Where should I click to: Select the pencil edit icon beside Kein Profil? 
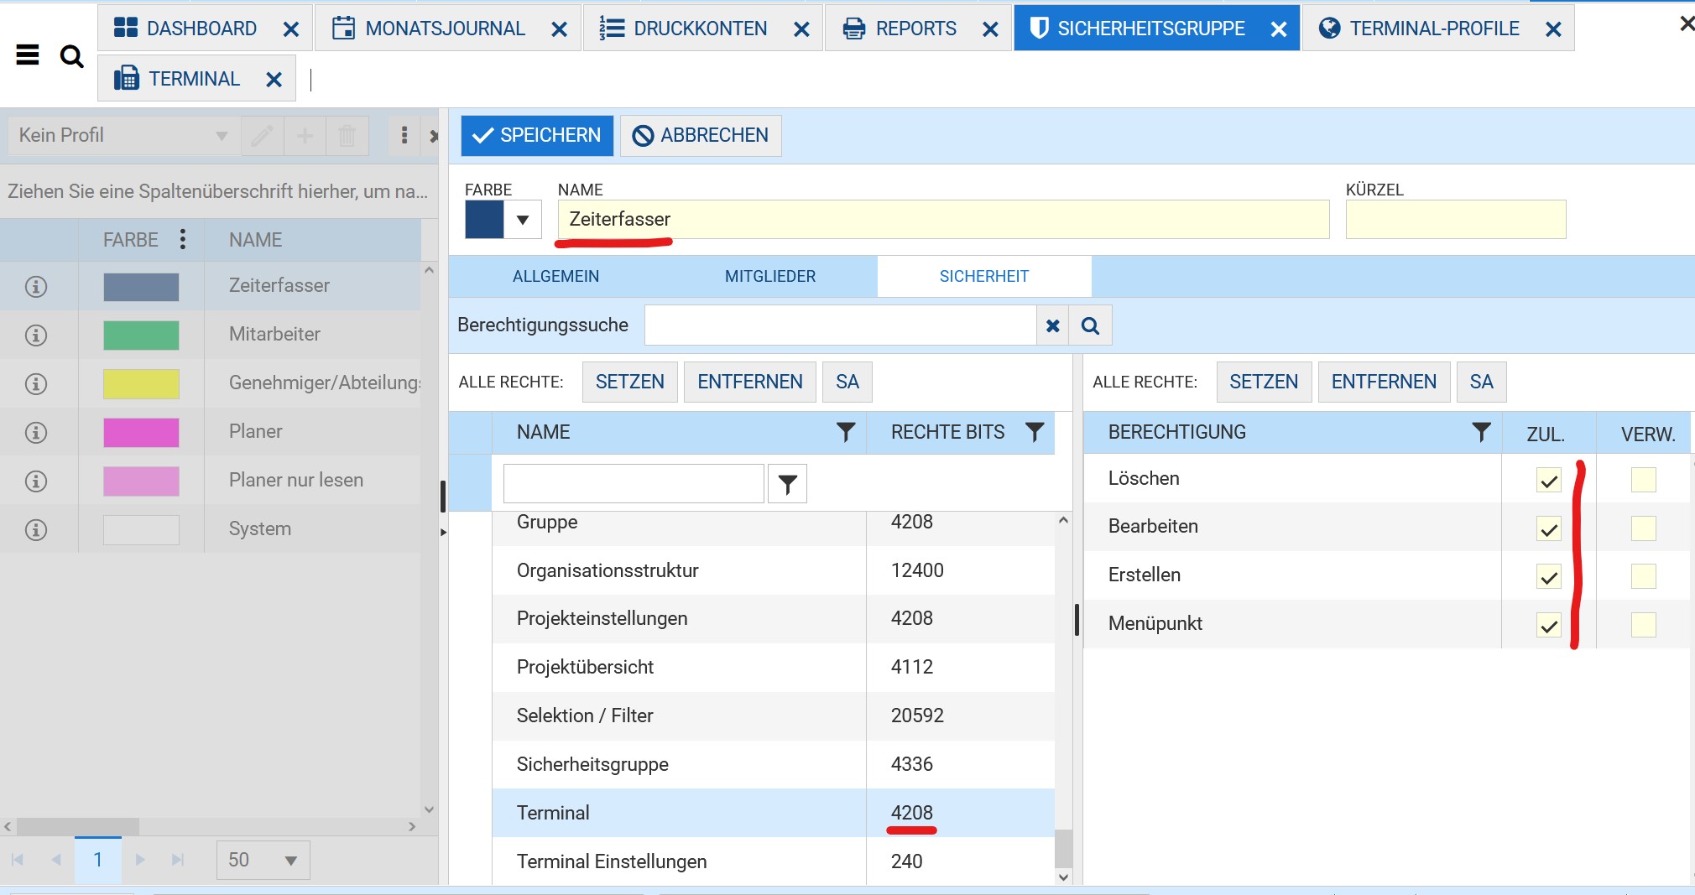262,135
